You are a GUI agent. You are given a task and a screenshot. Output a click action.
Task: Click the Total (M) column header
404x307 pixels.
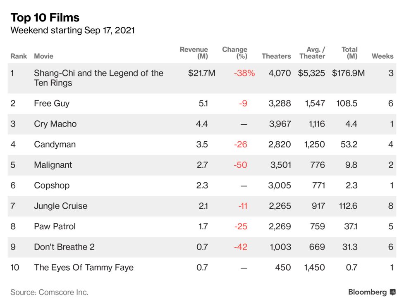349,53
